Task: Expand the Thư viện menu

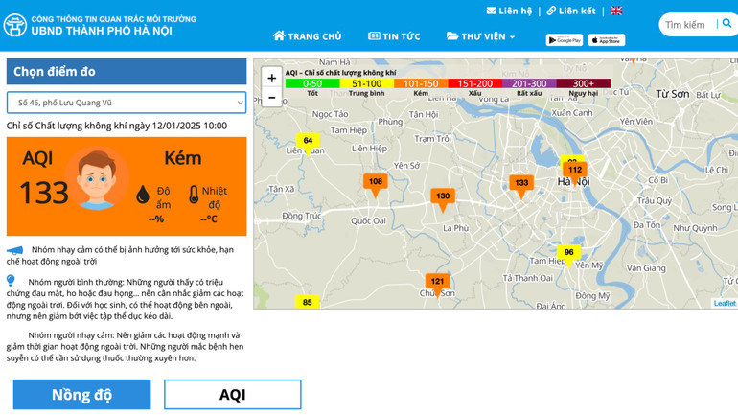Action: point(480,36)
